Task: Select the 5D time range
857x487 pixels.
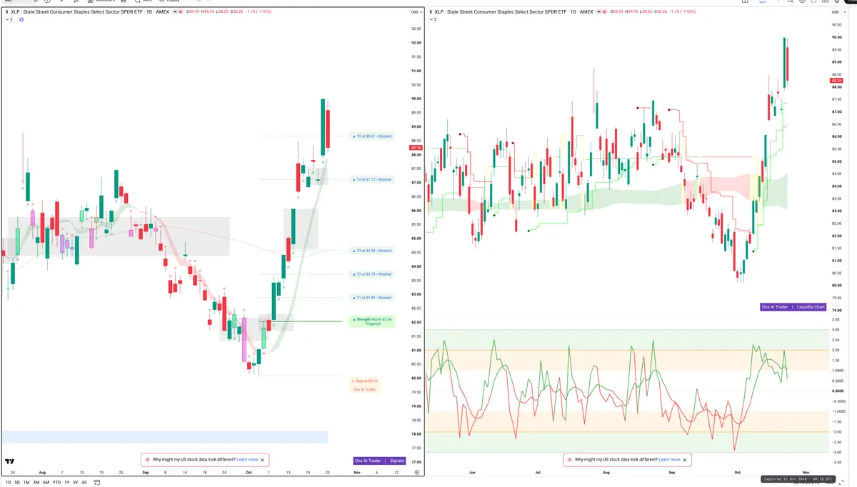Action: click(x=17, y=482)
